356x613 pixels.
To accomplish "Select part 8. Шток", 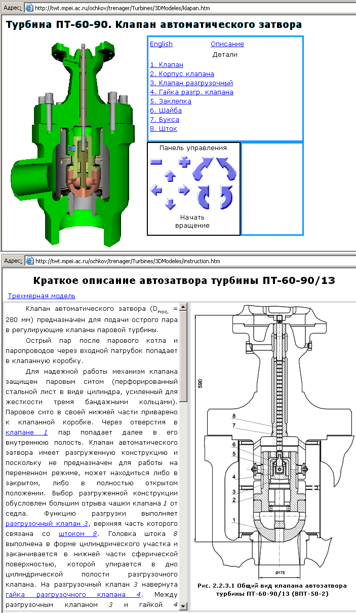I will 164,129.
